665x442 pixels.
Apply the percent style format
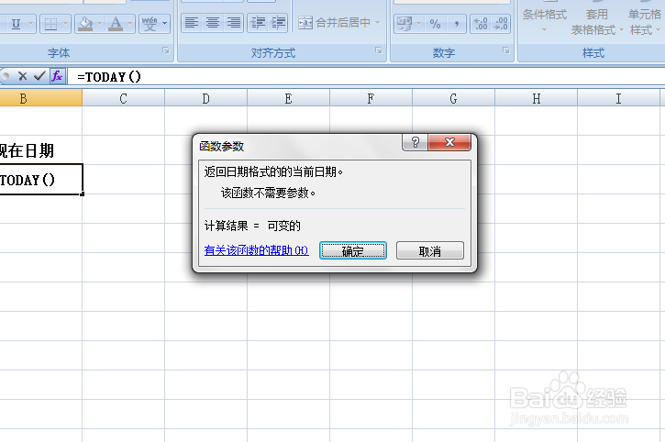coord(435,24)
